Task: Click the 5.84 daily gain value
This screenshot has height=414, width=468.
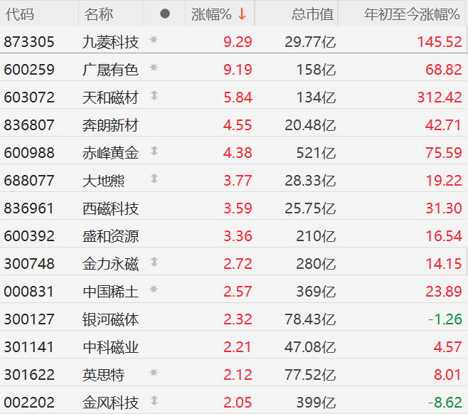Action: pos(238,97)
